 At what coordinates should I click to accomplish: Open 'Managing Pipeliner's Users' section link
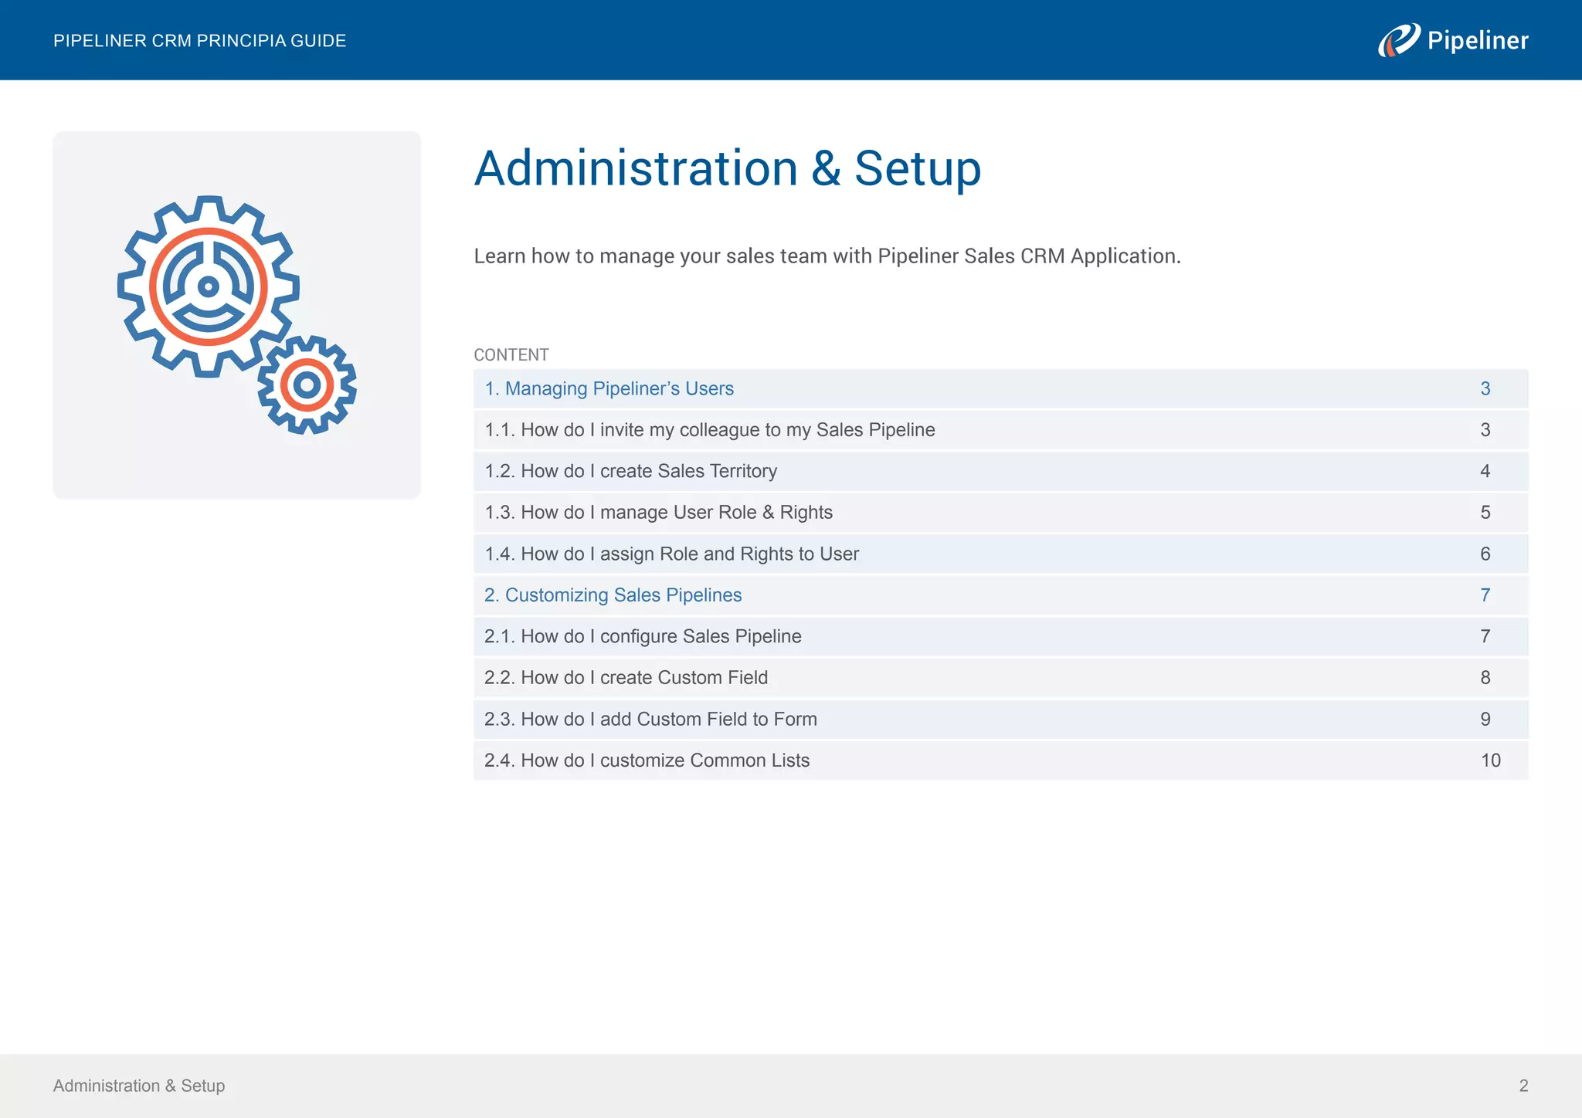coord(609,388)
